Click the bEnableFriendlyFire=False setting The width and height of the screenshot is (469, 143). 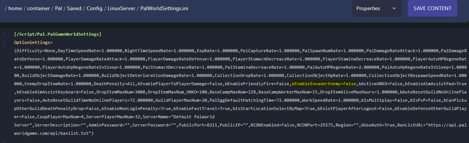pos(257,84)
